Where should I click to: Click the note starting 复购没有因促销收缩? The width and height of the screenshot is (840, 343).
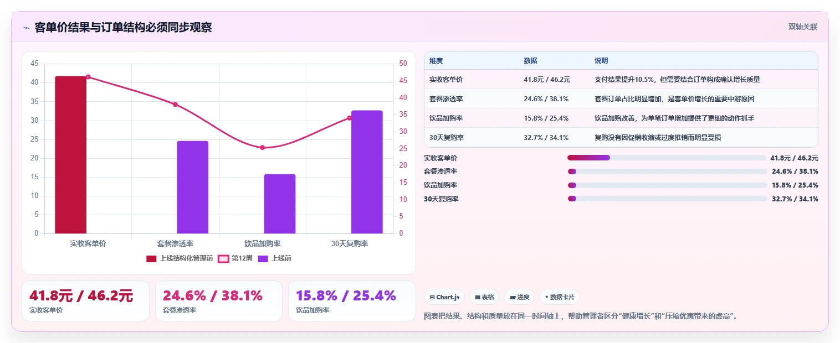click(x=658, y=138)
